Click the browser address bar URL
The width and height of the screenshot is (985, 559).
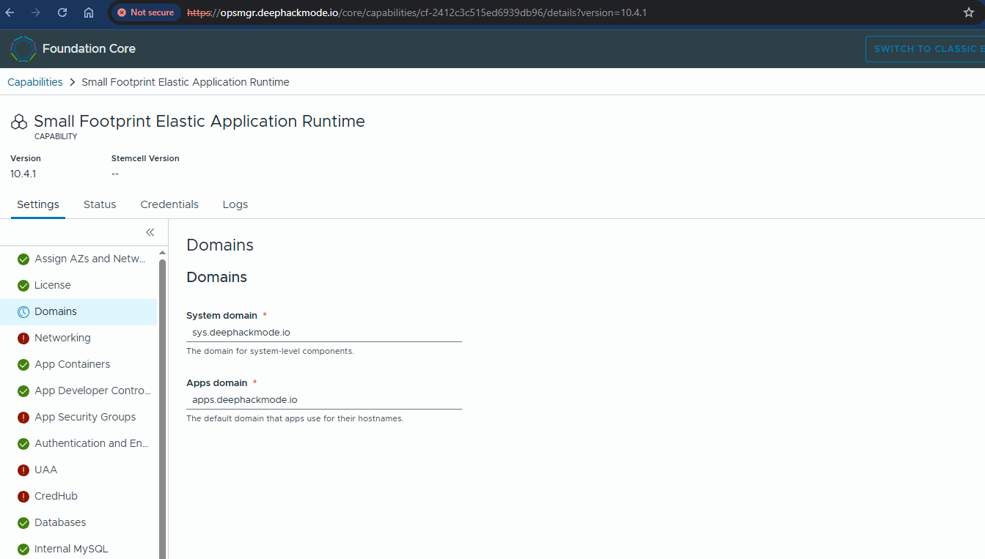[x=417, y=12]
